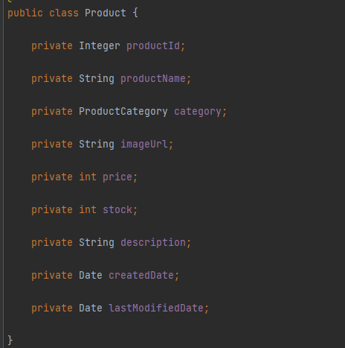Image resolution: width=345 pixels, height=348 pixels.
Task: Click the int type before stock
Action: click(x=88, y=210)
